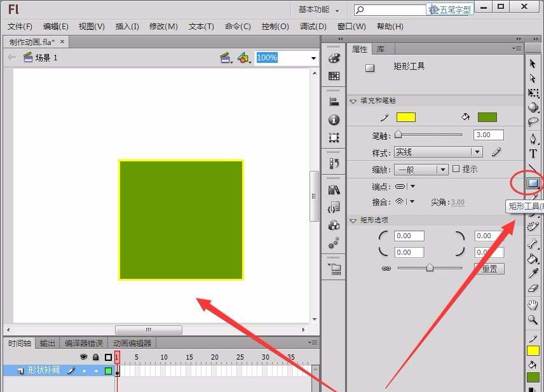The height and width of the screenshot is (392, 544).
Task: Select the Text tool
Action: tap(533, 154)
